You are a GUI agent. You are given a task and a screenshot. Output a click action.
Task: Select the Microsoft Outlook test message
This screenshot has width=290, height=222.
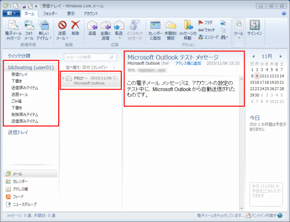point(91,81)
